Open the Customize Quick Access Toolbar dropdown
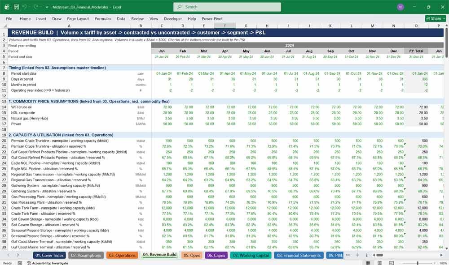Viewport: 449px width, 265px height. (47, 7)
